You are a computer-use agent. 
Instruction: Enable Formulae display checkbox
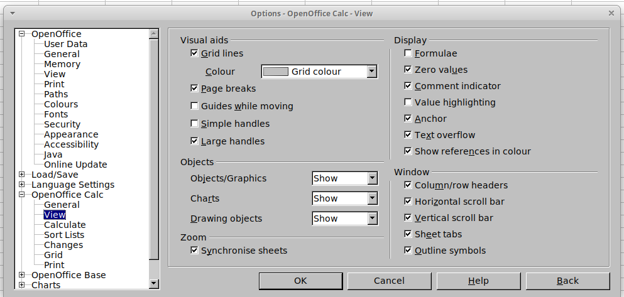click(408, 53)
